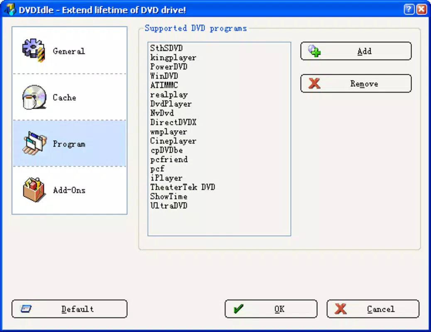Switch to the Program tab label
This screenshot has width=431, height=332.
tap(69, 144)
